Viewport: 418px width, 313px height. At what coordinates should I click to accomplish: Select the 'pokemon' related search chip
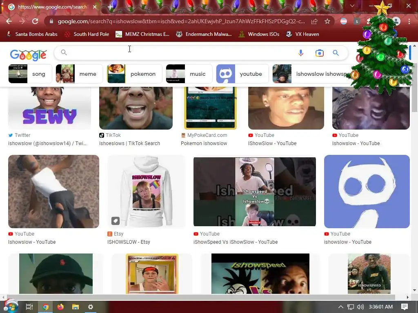click(x=134, y=74)
